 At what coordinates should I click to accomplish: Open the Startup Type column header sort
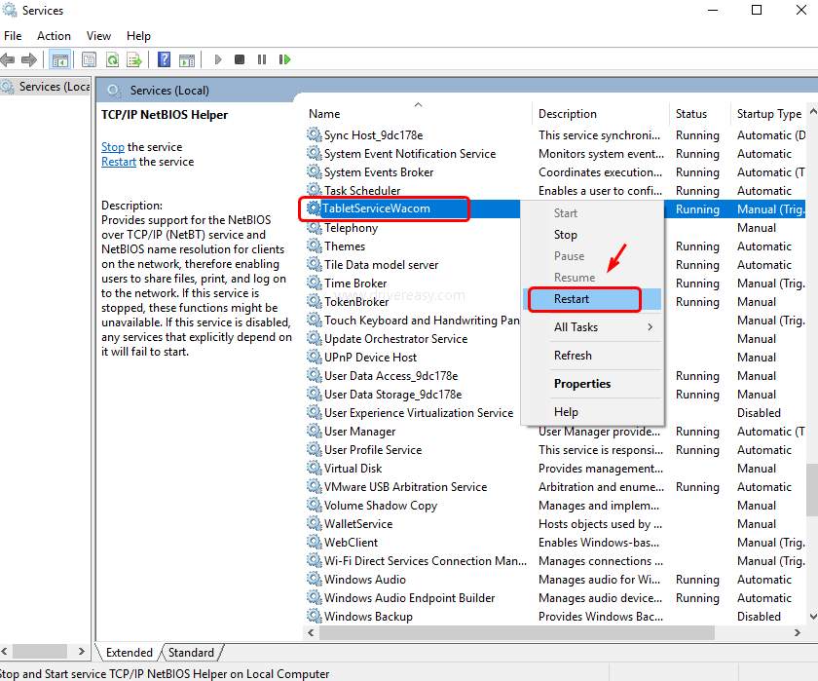click(x=769, y=113)
